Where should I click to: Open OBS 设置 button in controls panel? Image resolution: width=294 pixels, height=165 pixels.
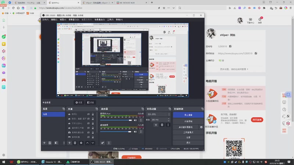(188, 137)
